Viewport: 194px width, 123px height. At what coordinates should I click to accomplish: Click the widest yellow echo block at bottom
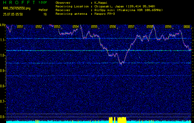click(122, 120)
